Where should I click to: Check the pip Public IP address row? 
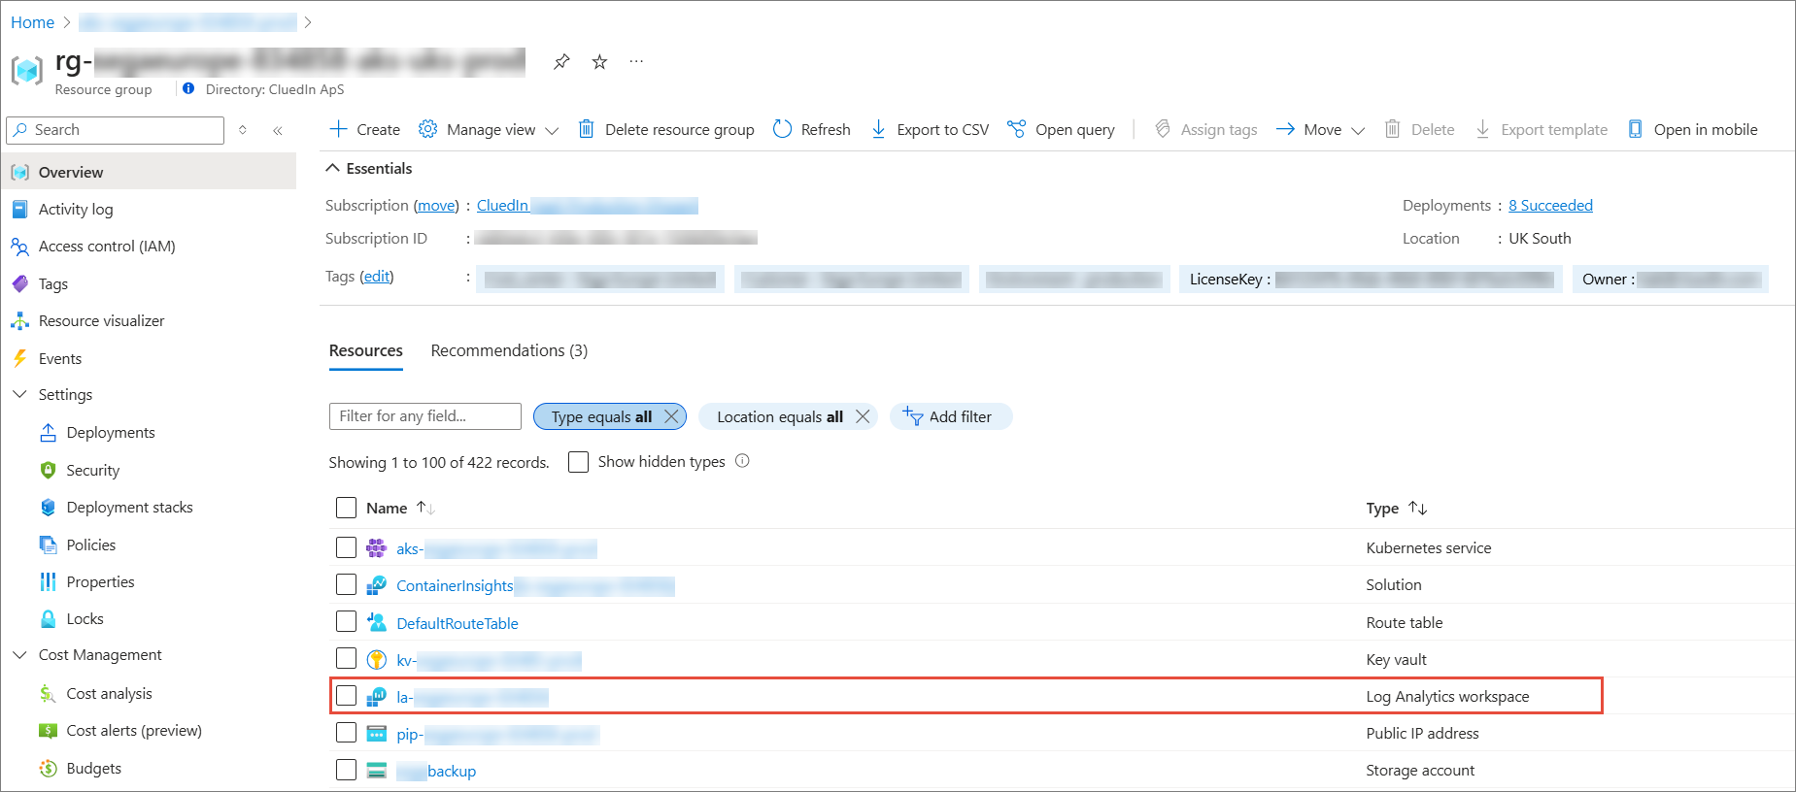[x=346, y=733]
